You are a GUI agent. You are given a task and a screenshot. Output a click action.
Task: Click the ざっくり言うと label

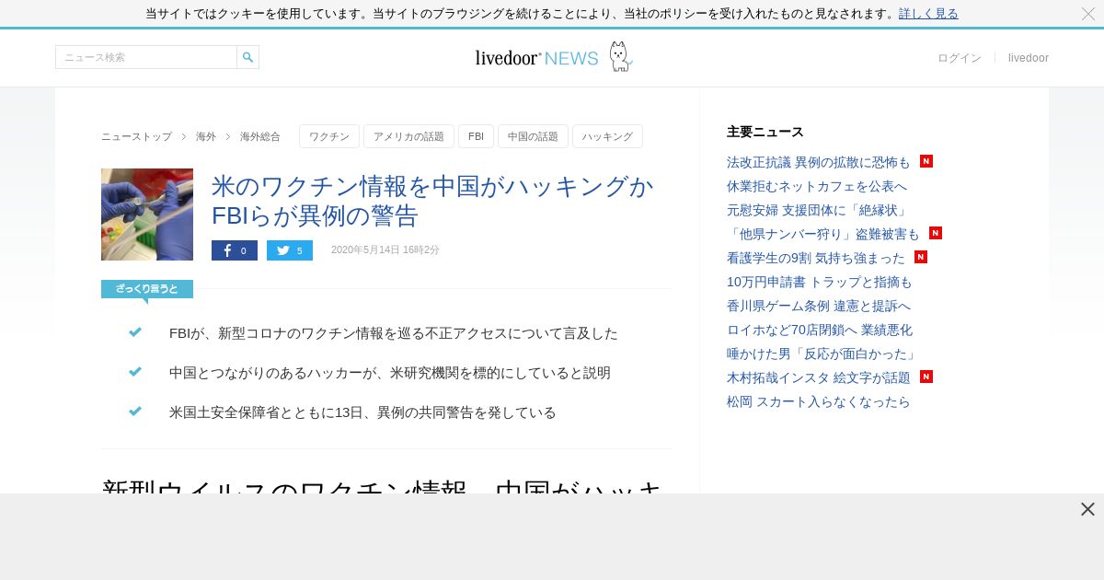147,289
